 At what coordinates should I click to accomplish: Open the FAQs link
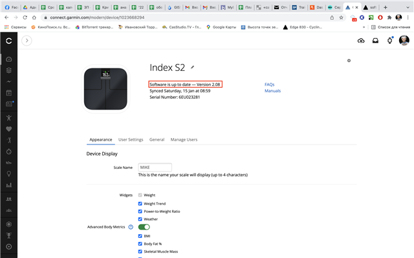point(269,84)
